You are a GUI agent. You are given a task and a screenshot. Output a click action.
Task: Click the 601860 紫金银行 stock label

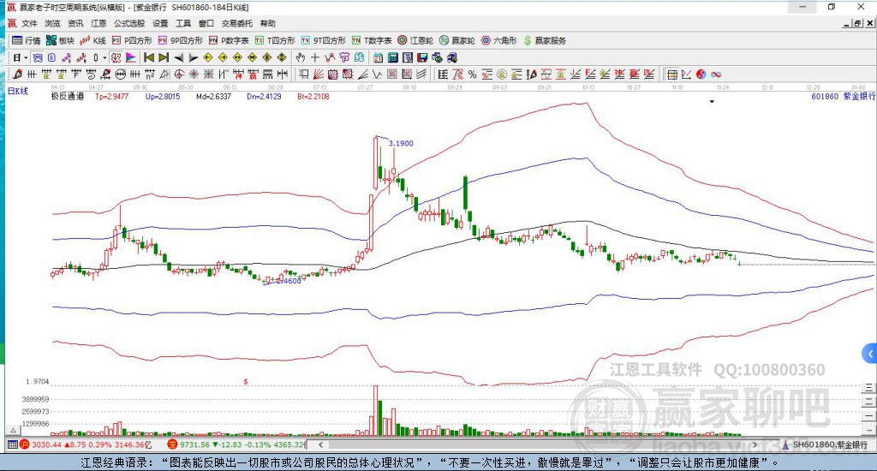[843, 96]
